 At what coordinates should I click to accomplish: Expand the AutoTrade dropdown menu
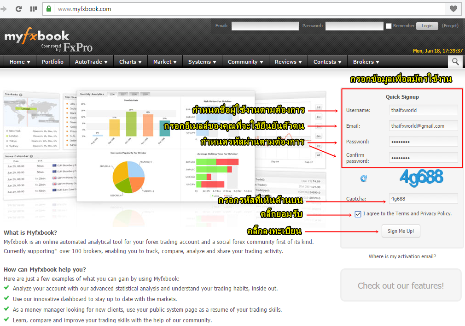[x=91, y=62]
